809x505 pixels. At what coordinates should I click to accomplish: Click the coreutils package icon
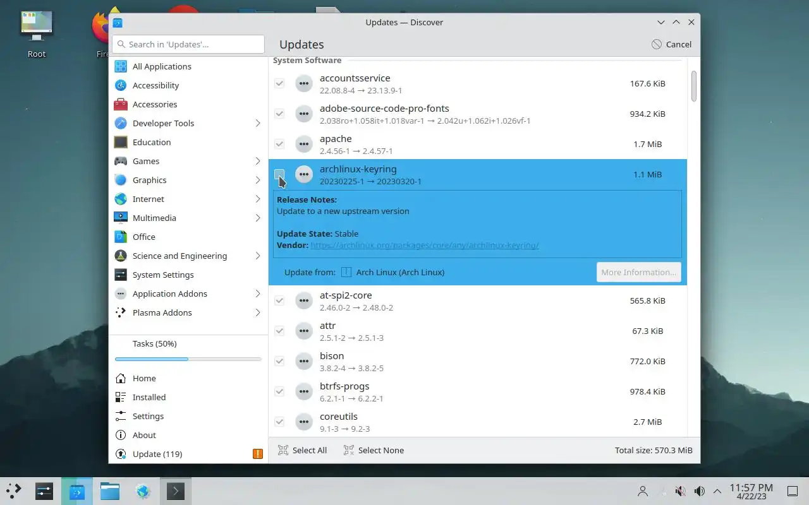pyautogui.click(x=304, y=422)
